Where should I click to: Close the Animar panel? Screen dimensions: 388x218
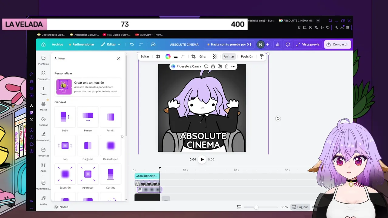(119, 58)
